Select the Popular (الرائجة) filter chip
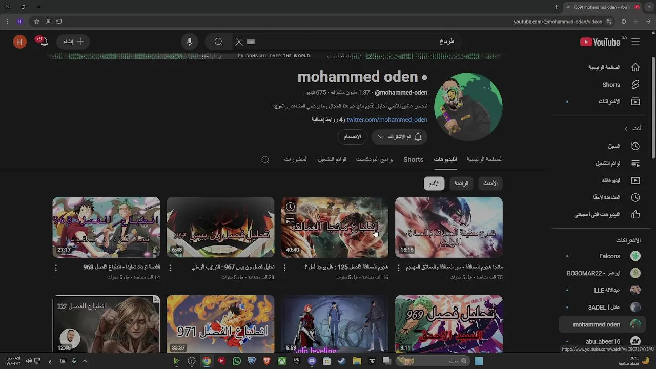656x369 pixels. coord(461,183)
